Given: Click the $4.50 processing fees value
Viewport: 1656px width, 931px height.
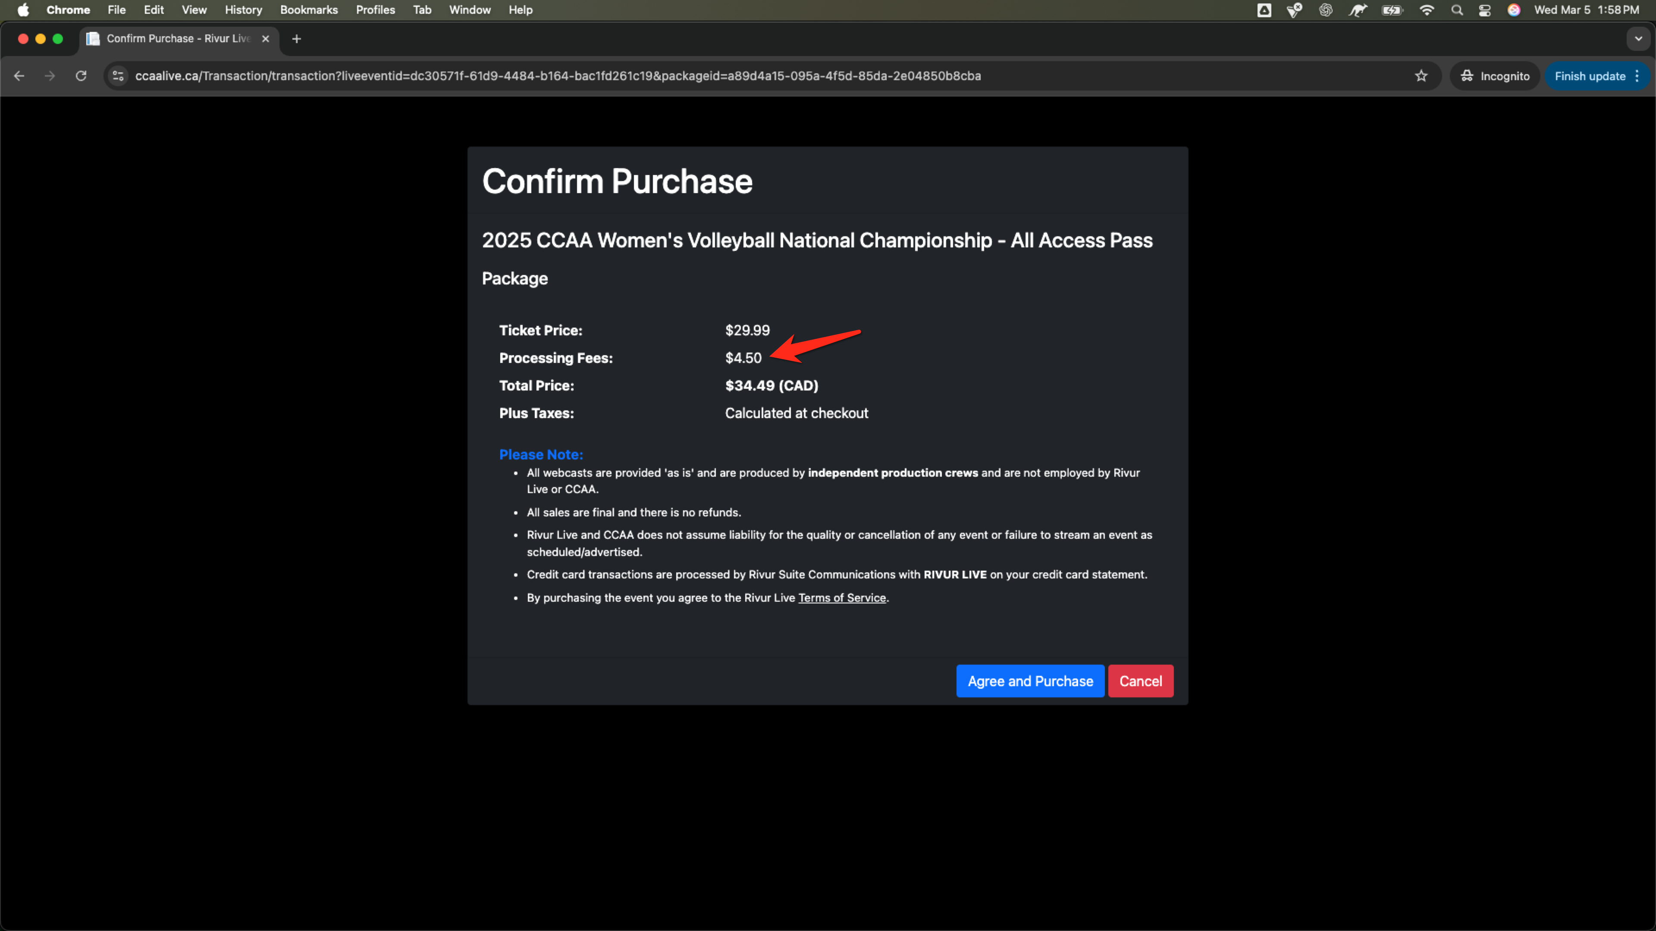Looking at the screenshot, I should pyautogui.click(x=743, y=358).
